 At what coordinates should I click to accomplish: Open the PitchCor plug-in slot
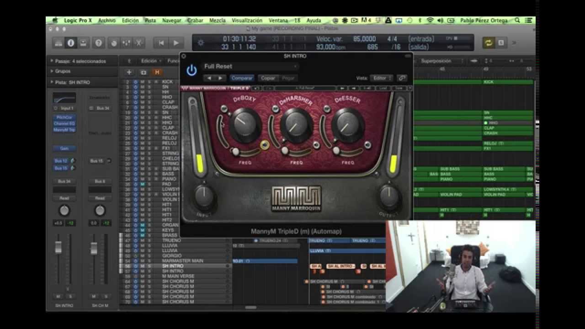coord(64,117)
